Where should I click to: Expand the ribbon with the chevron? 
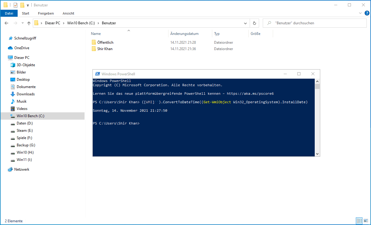[x=360, y=13]
